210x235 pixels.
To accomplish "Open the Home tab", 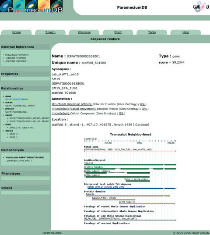I will pyautogui.click(x=17, y=32).
